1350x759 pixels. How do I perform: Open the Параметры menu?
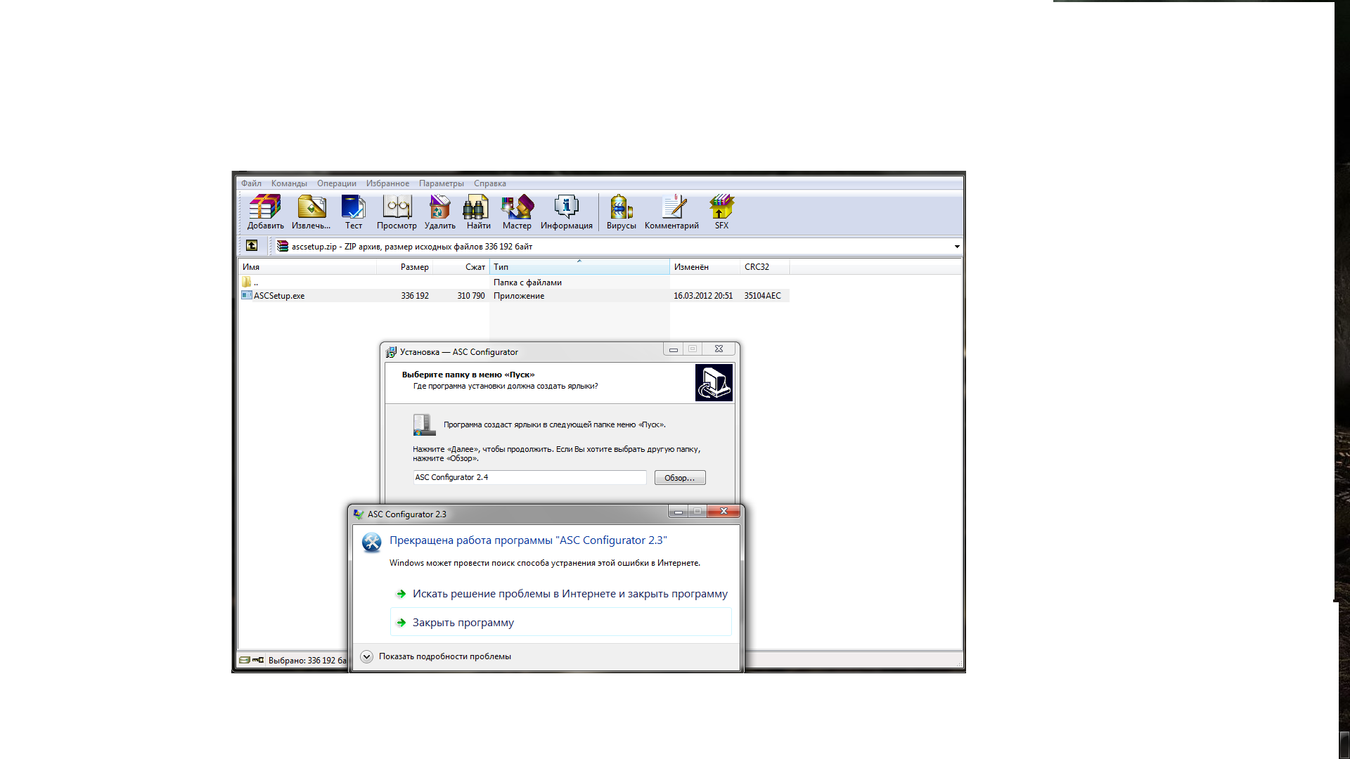[x=441, y=183]
